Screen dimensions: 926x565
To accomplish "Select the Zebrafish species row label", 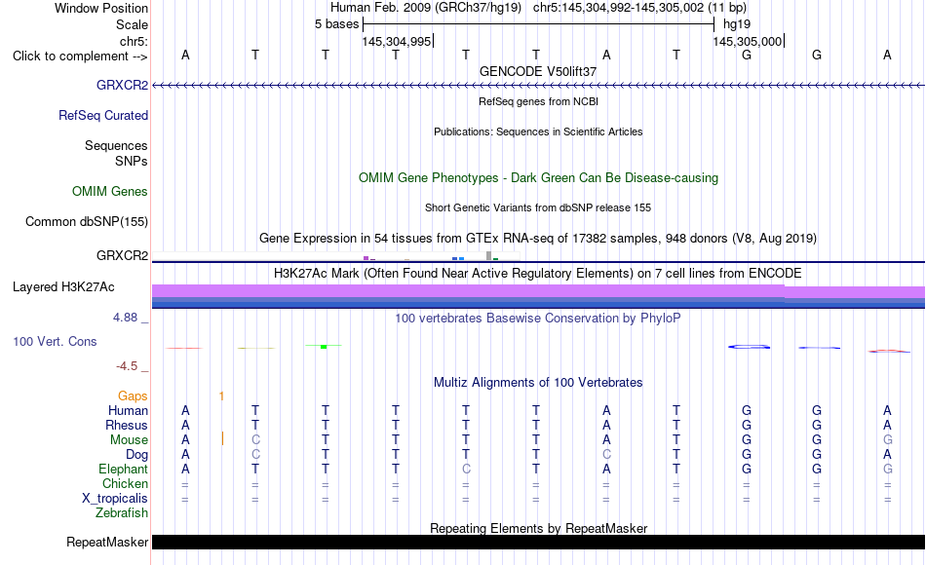I will pyautogui.click(x=122, y=513).
